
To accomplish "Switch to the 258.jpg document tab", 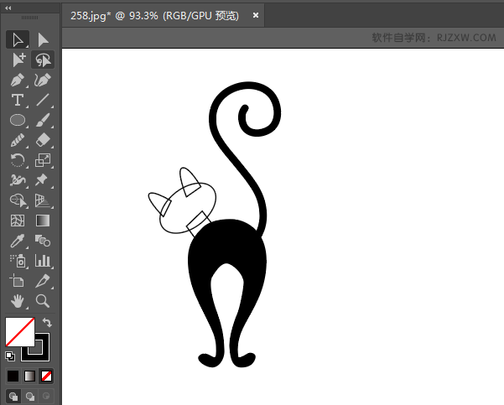I will [154, 15].
